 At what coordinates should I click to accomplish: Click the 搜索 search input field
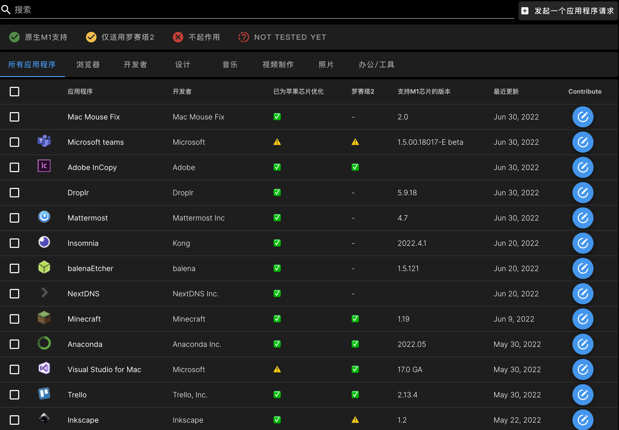point(264,10)
